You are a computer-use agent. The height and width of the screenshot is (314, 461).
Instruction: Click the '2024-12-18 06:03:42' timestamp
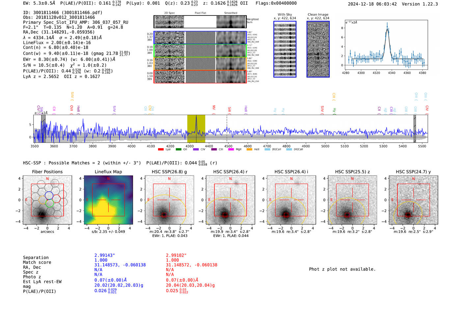tap(372, 4)
